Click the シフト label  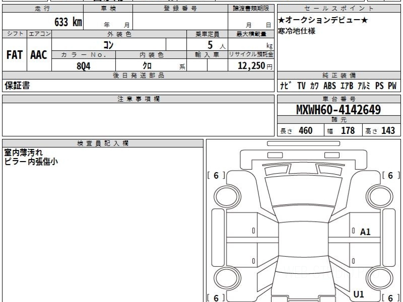[14, 34]
